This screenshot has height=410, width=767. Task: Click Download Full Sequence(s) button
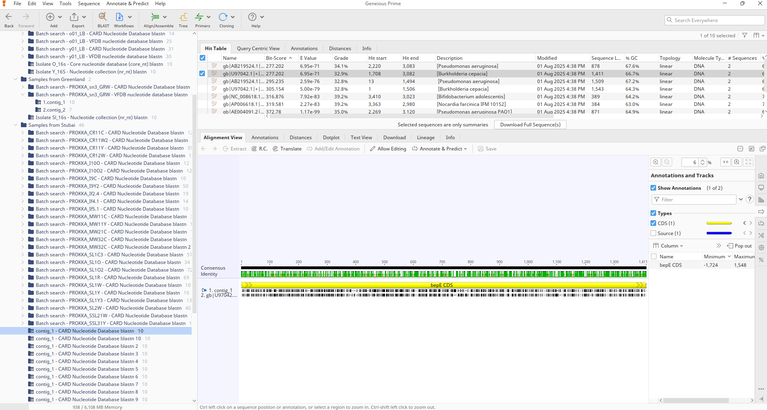(530, 125)
